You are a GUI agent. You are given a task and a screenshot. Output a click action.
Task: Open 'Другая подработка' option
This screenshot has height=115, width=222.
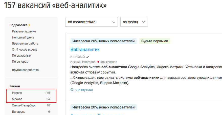pyautogui.click(x=25, y=70)
